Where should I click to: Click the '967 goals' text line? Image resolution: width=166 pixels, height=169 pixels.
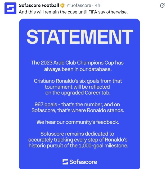click(x=78, y=104)
